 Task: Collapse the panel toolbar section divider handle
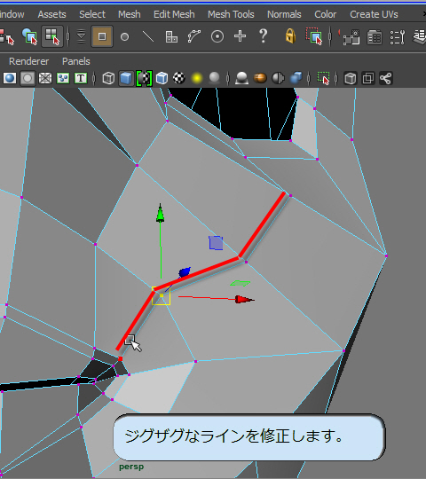(94, 79)
